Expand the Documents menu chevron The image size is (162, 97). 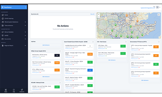pos(25,39)
